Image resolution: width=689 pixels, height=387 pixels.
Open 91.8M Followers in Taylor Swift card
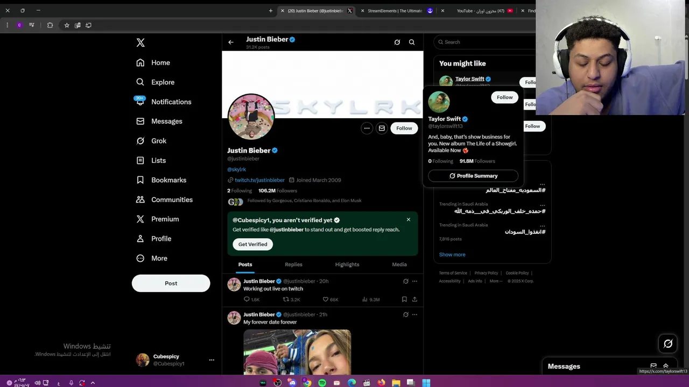point(477,161)
